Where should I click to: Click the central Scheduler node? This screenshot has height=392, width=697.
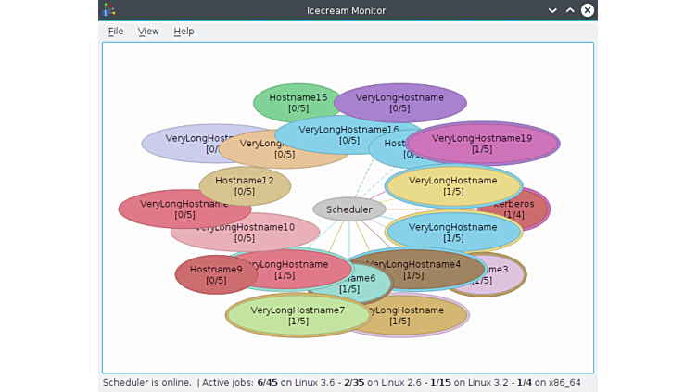(x=349, y=209)
